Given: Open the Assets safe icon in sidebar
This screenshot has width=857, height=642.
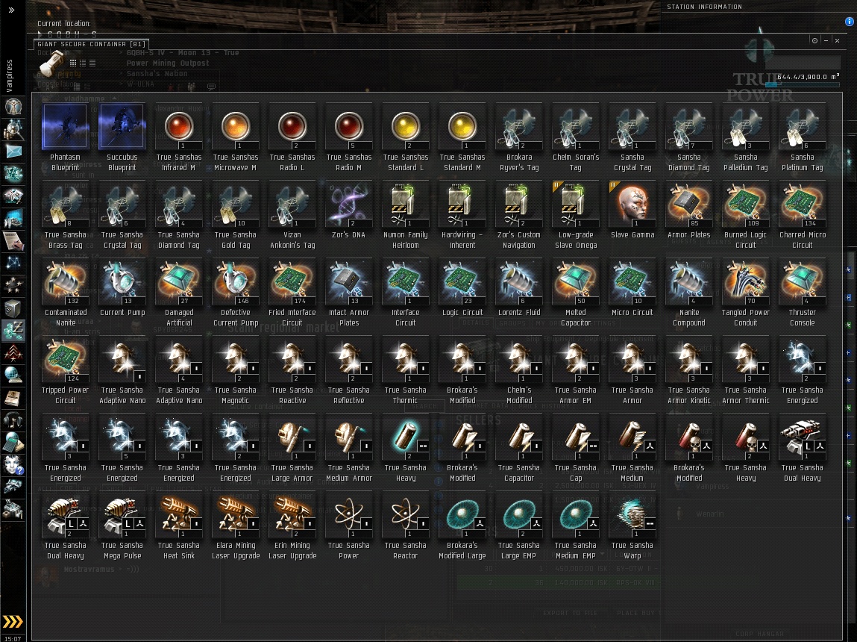Looking at the screenshot, I should pos(13,309).
